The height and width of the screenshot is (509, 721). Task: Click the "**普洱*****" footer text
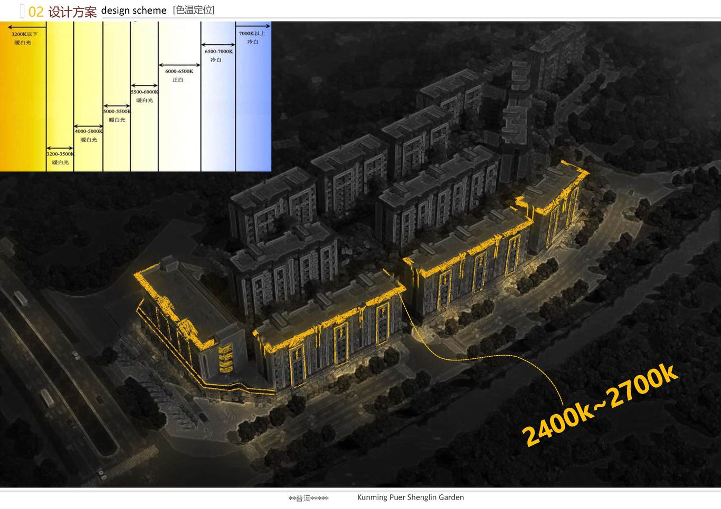(309, 498)
